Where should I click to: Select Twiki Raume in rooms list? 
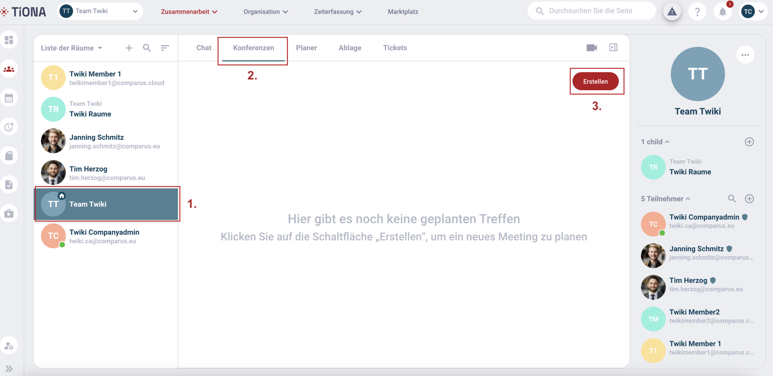tap(106, 109)
